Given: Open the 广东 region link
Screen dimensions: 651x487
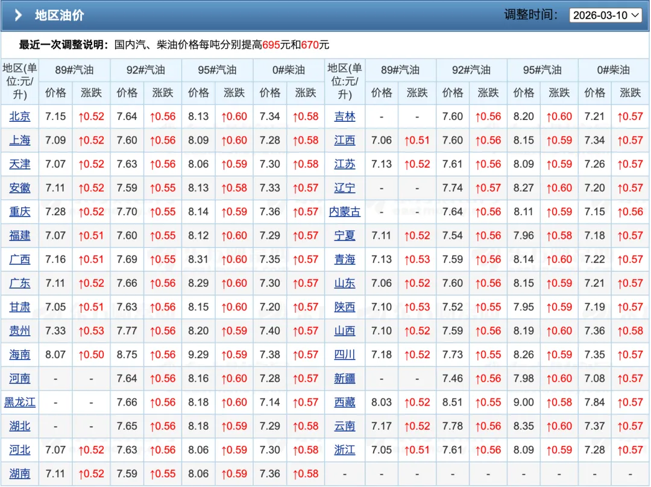Looking at the screenshot, I should [19, 283].
